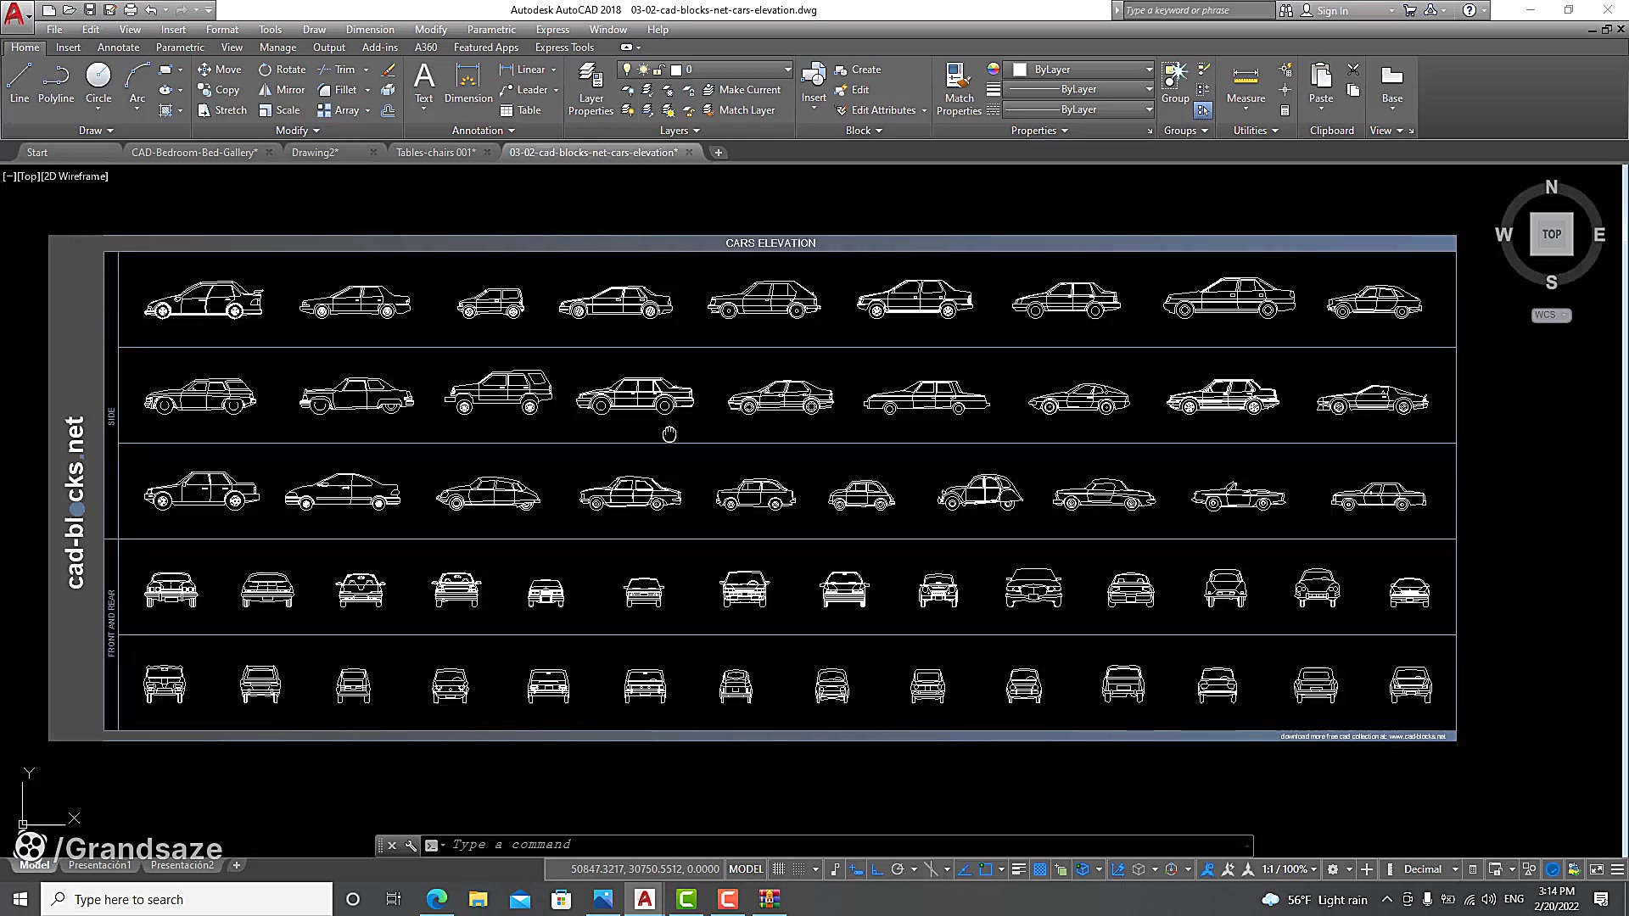Image resolution: width=1629 pixels, height=916 pixels.
Task: Select the Dimension tool
Action: pos(468,83)
